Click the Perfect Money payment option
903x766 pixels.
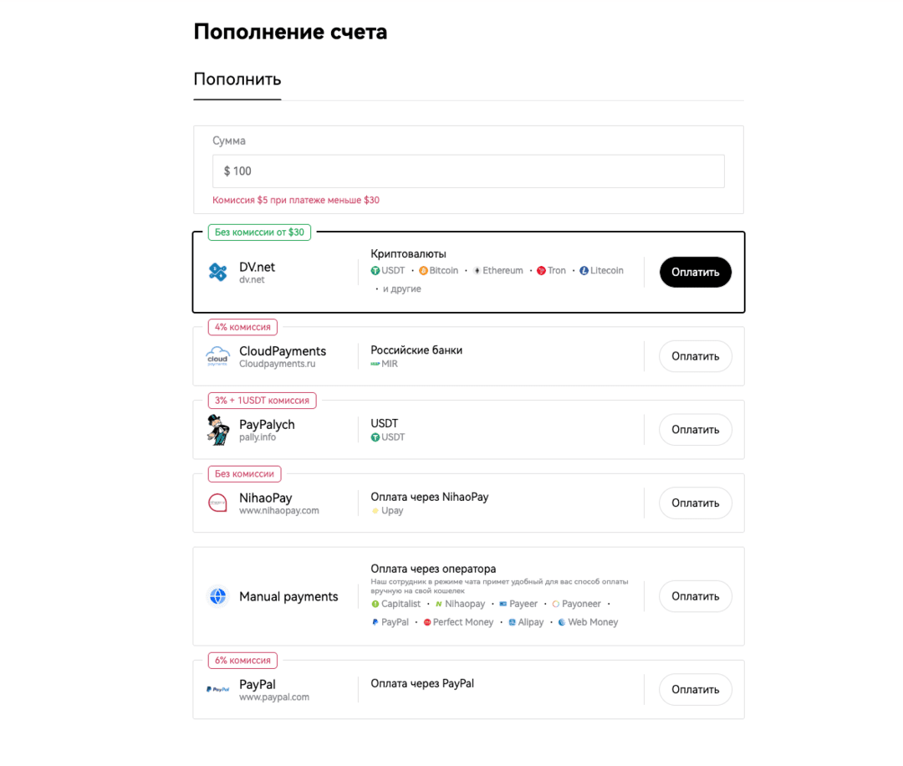point(458,622)
